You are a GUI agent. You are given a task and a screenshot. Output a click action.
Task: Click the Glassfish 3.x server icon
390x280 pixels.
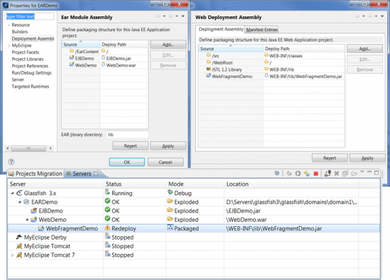19,193
